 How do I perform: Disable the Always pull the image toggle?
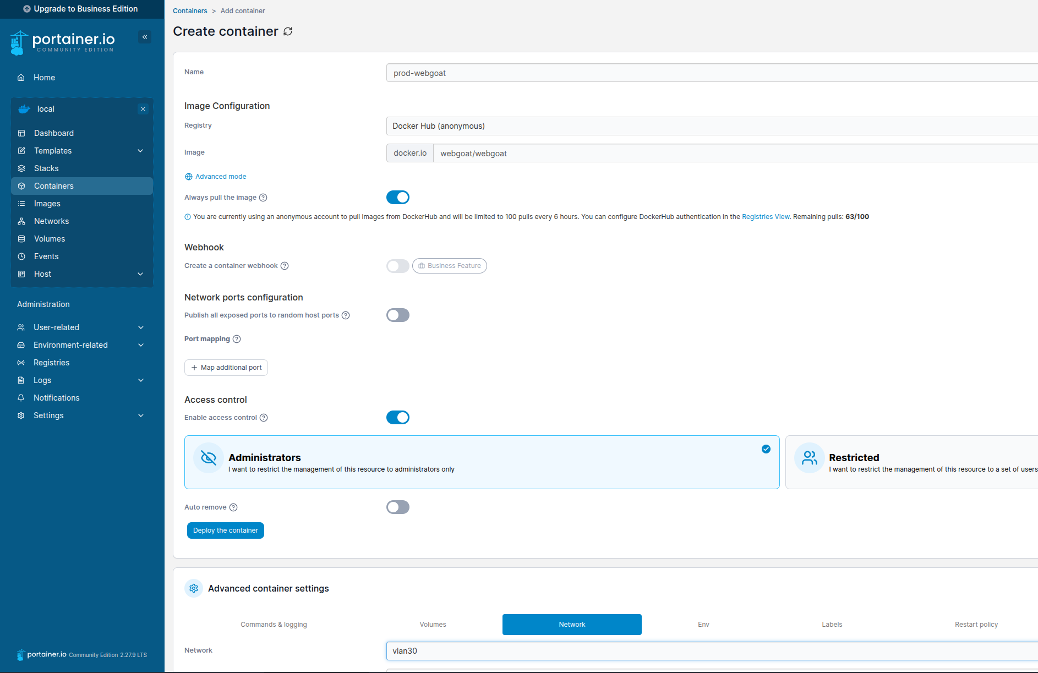point(397,197)
